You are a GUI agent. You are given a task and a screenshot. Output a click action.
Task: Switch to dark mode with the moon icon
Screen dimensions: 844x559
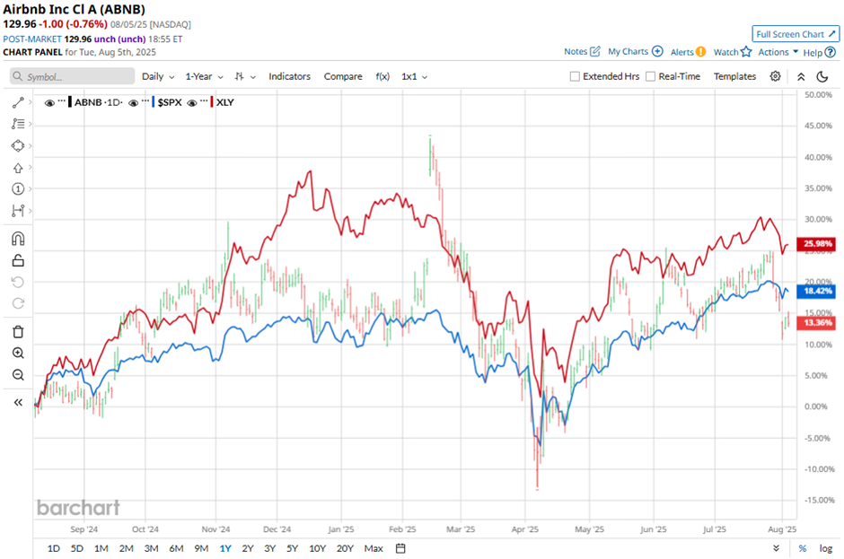[822, 76]
